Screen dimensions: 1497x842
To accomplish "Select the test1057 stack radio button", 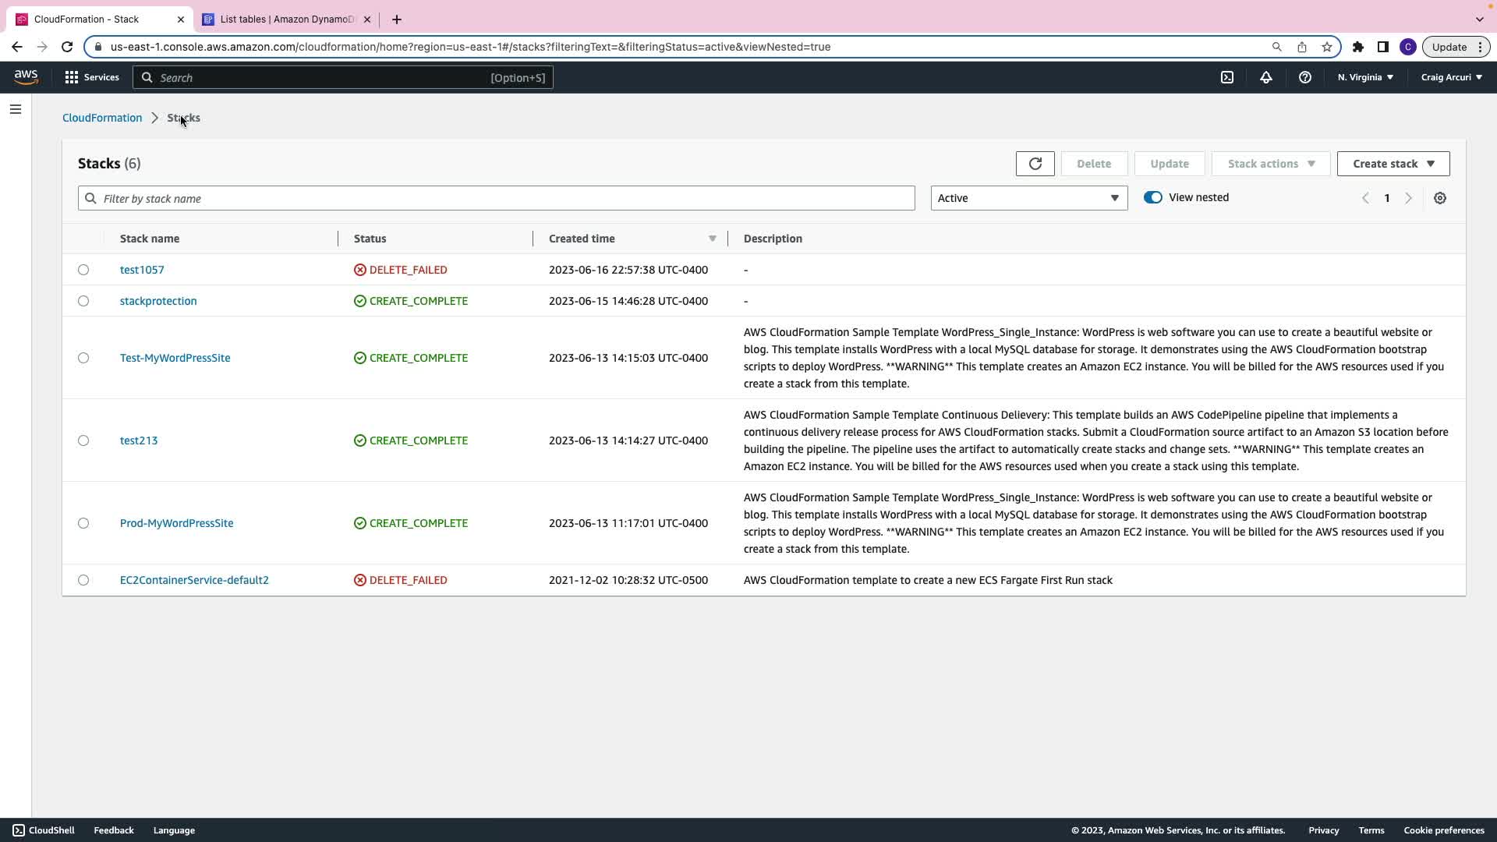I will click(x=83, y=270).
